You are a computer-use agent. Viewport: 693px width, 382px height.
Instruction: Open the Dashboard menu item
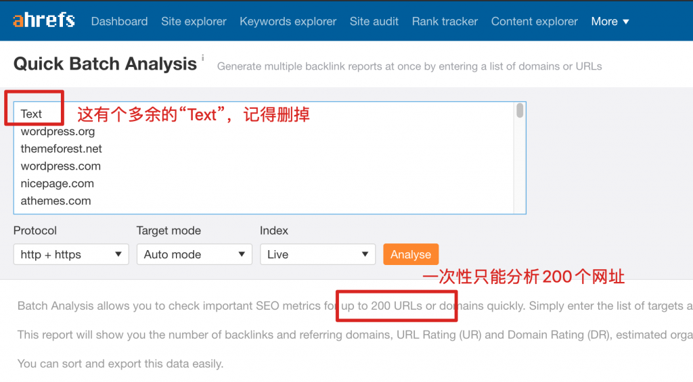(x=119, y=21)
